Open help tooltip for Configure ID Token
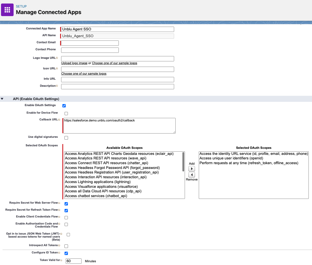Viewport: 312px width, 265px height. (x=59, y=252)
